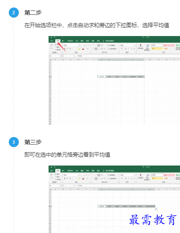Click first selected cell in row 8, step 2 screenshot
Image resolution: width=180 pixels, height=233 pixels.
pos(102,77)
